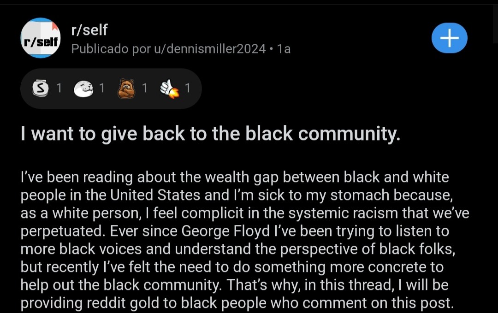Open the post title about the black community
The image size is (498, 313).
pos(210,134)
